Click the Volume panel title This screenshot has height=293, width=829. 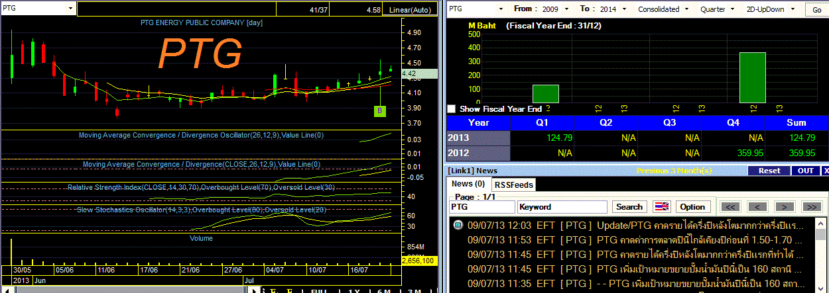201,237
